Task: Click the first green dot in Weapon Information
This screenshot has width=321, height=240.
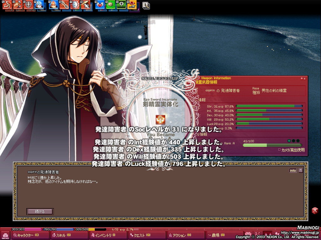Action: click(289, 141)
